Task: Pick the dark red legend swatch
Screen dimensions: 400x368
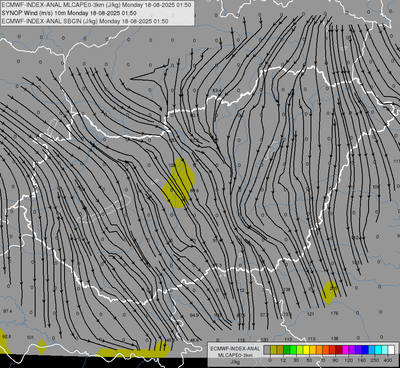Action: (339, 350)
